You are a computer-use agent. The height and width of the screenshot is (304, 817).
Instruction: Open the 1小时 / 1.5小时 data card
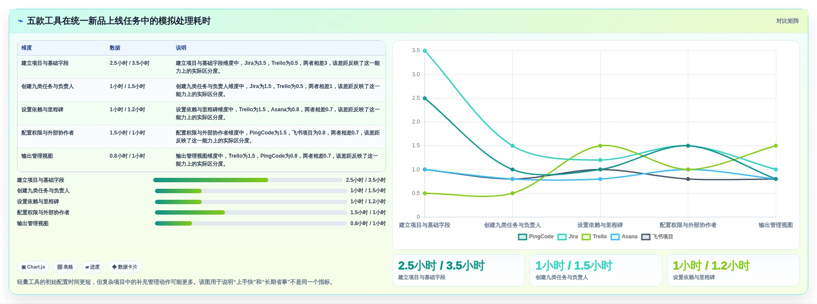pos(596,270)
